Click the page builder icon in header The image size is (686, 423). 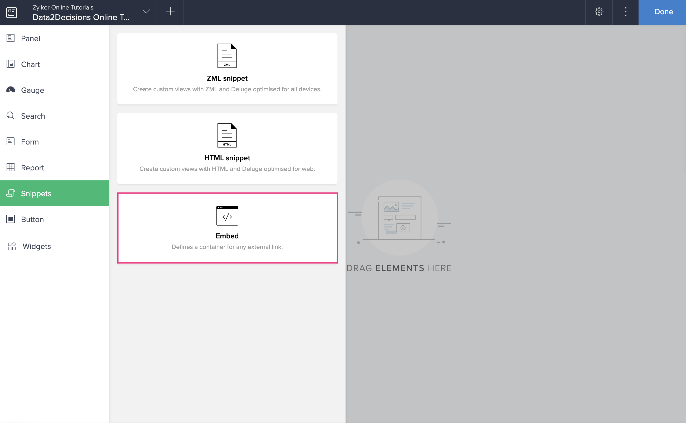click(x=11, y=12)
